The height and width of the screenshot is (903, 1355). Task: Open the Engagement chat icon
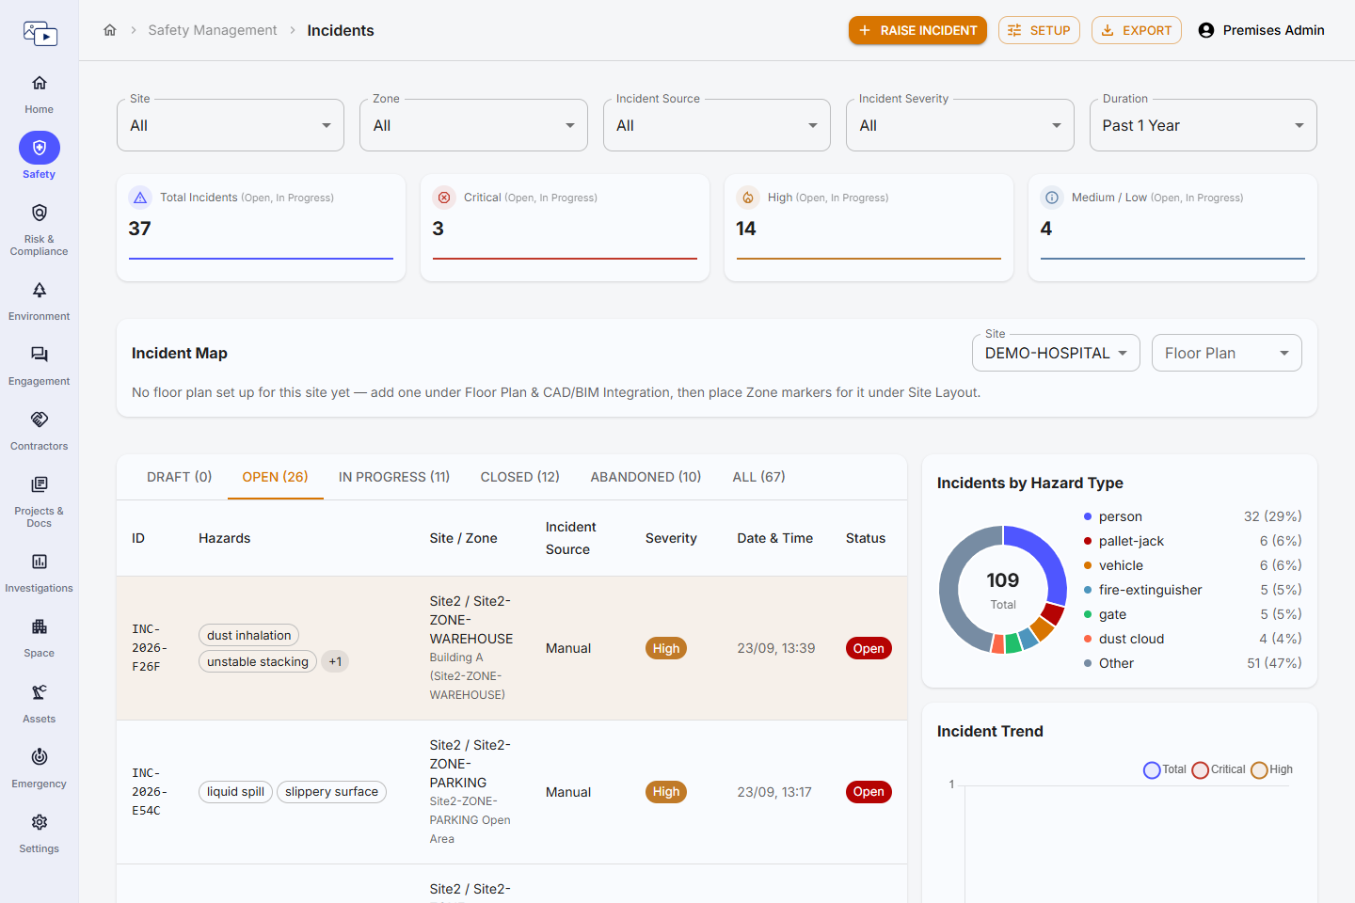pos(40,355)
